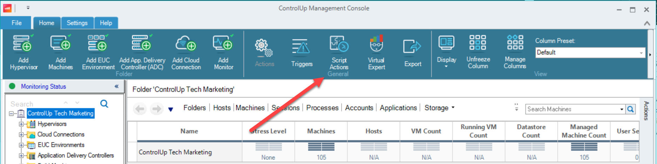Click the Add Monitor icon
Viewport: 657px width, 164px height.
click(223, 43)
